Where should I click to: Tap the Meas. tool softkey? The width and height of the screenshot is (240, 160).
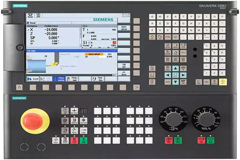point(72,79)
